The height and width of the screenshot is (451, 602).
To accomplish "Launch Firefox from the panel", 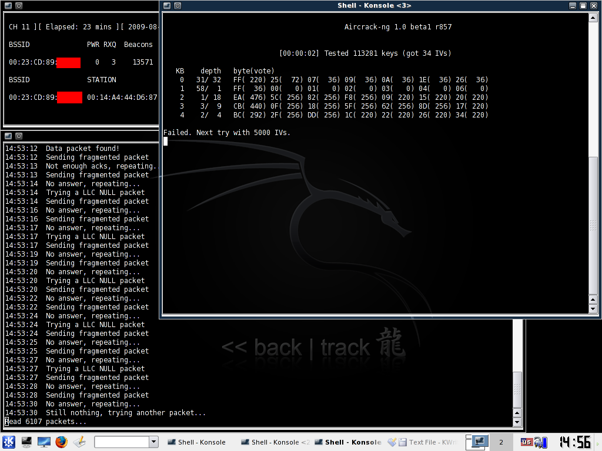I will point(61,442).
